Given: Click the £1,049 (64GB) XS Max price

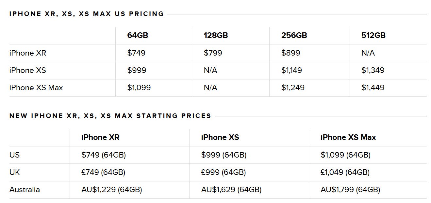Looking at the screenshot, I should [345, 172].
